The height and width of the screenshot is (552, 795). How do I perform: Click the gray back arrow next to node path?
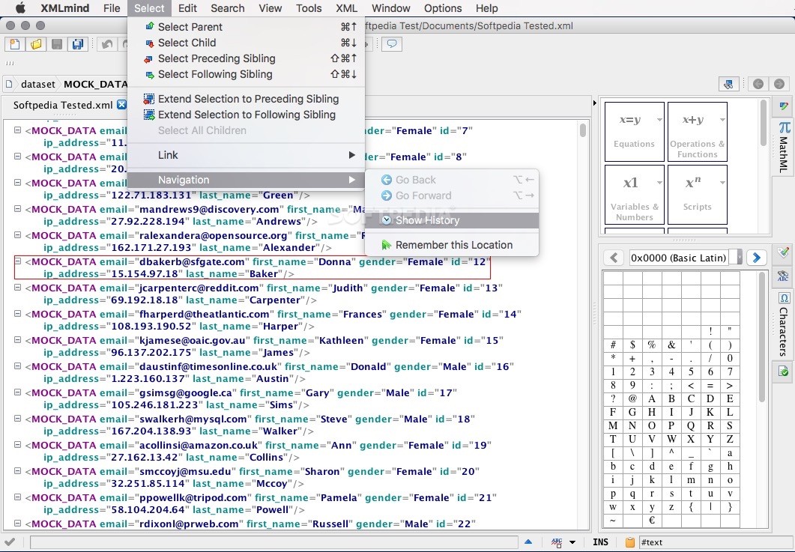click(758, 84)
